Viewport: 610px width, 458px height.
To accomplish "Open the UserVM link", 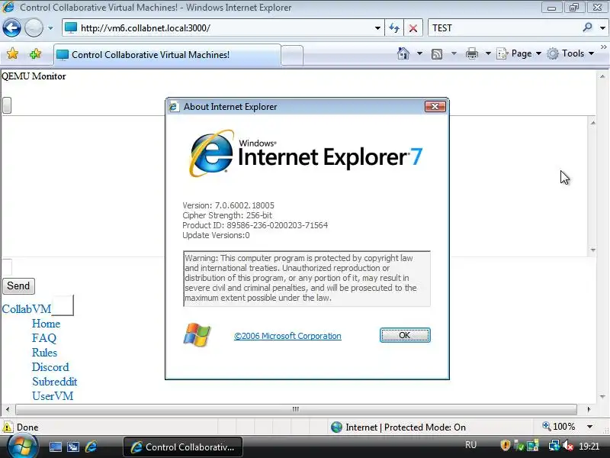I will pos(53,396).
